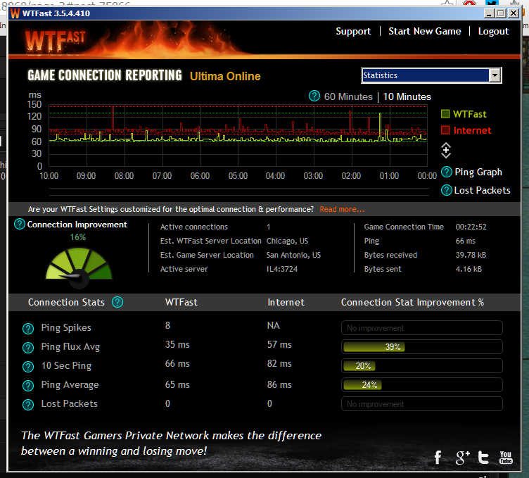The width and height of the screenshot is (529, 478).
Task: Click the 86 ms Internet ping average
Action: tap(279, 384)
